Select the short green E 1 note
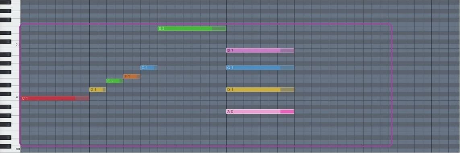 [115, 81]
